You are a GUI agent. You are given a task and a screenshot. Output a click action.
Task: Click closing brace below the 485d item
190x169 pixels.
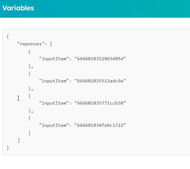coord(30,66)
